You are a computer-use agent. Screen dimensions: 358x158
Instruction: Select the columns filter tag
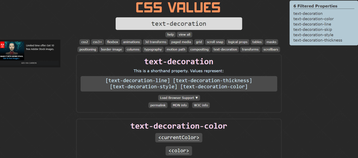(133, 49)
